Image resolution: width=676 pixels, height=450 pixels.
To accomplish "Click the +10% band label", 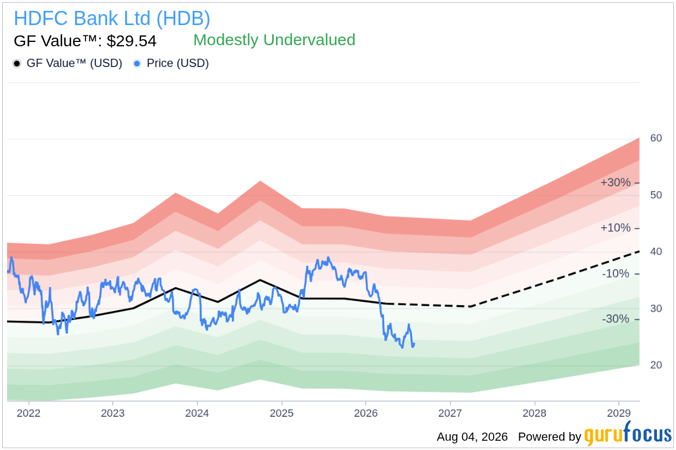I will click(x=616, y=228).
